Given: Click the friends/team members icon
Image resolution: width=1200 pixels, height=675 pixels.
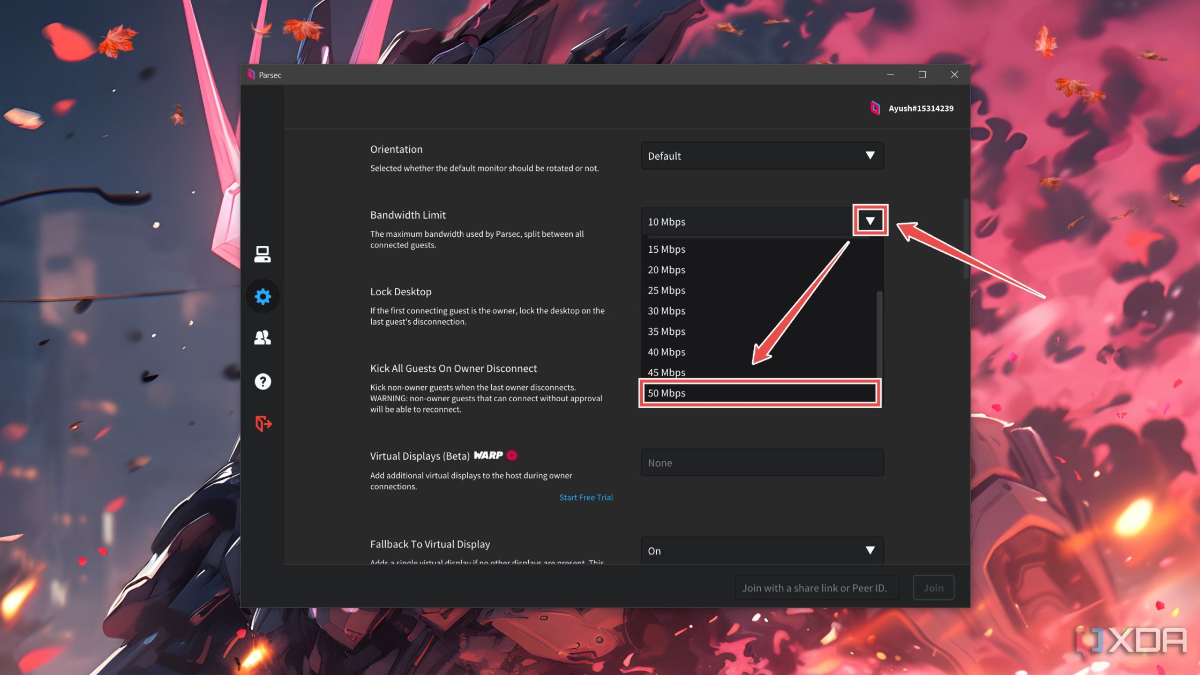Looking at the screenshot, I should coord(263,338).
